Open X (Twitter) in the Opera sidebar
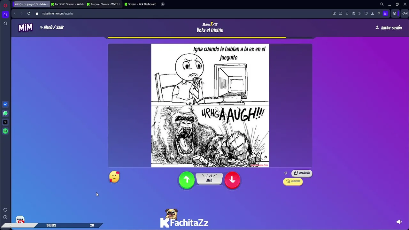 click(x=5, y=122)
